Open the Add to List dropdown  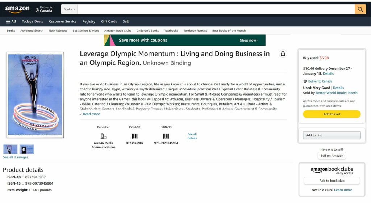point(332,135)
